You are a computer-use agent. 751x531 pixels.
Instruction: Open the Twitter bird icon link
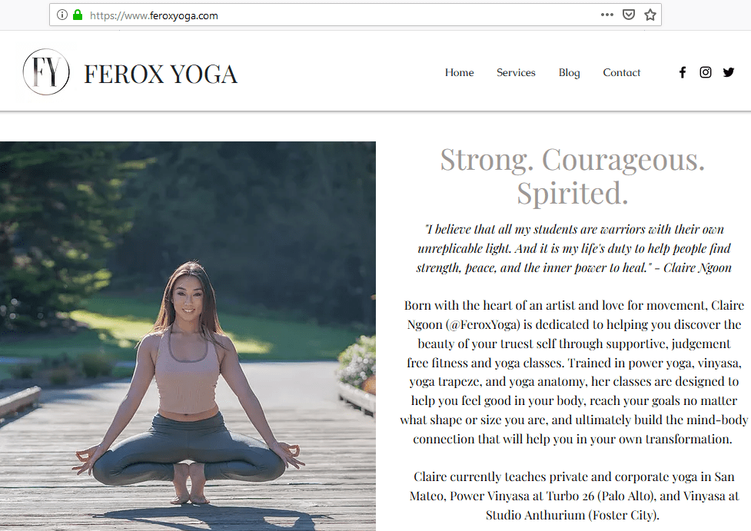tap(729, 72)
